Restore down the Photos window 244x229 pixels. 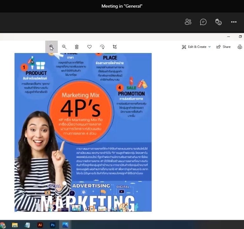tap(240, 37)
